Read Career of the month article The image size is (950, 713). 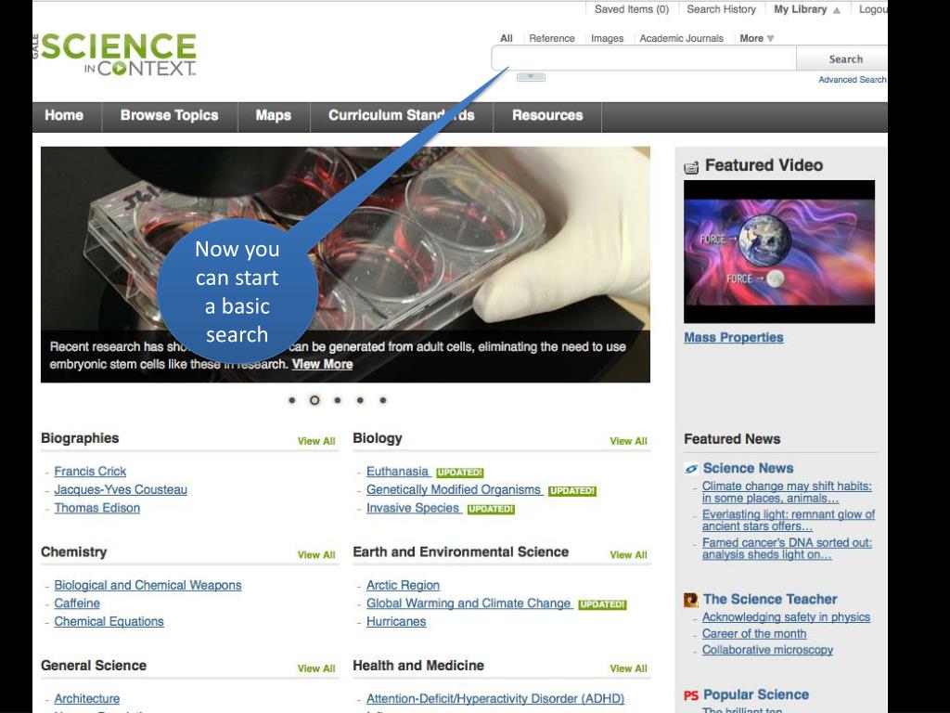754,633
